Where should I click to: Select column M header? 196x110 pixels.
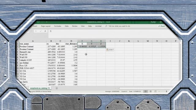click(x=148, y=41)
